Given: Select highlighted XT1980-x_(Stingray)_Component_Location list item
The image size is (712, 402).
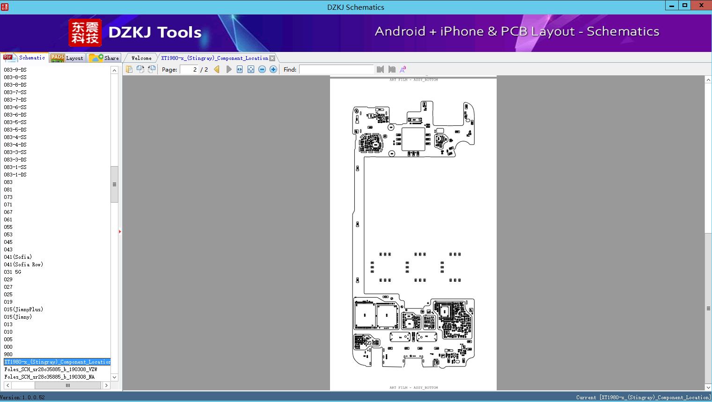Looking at the screenshot, I should 57,362.
